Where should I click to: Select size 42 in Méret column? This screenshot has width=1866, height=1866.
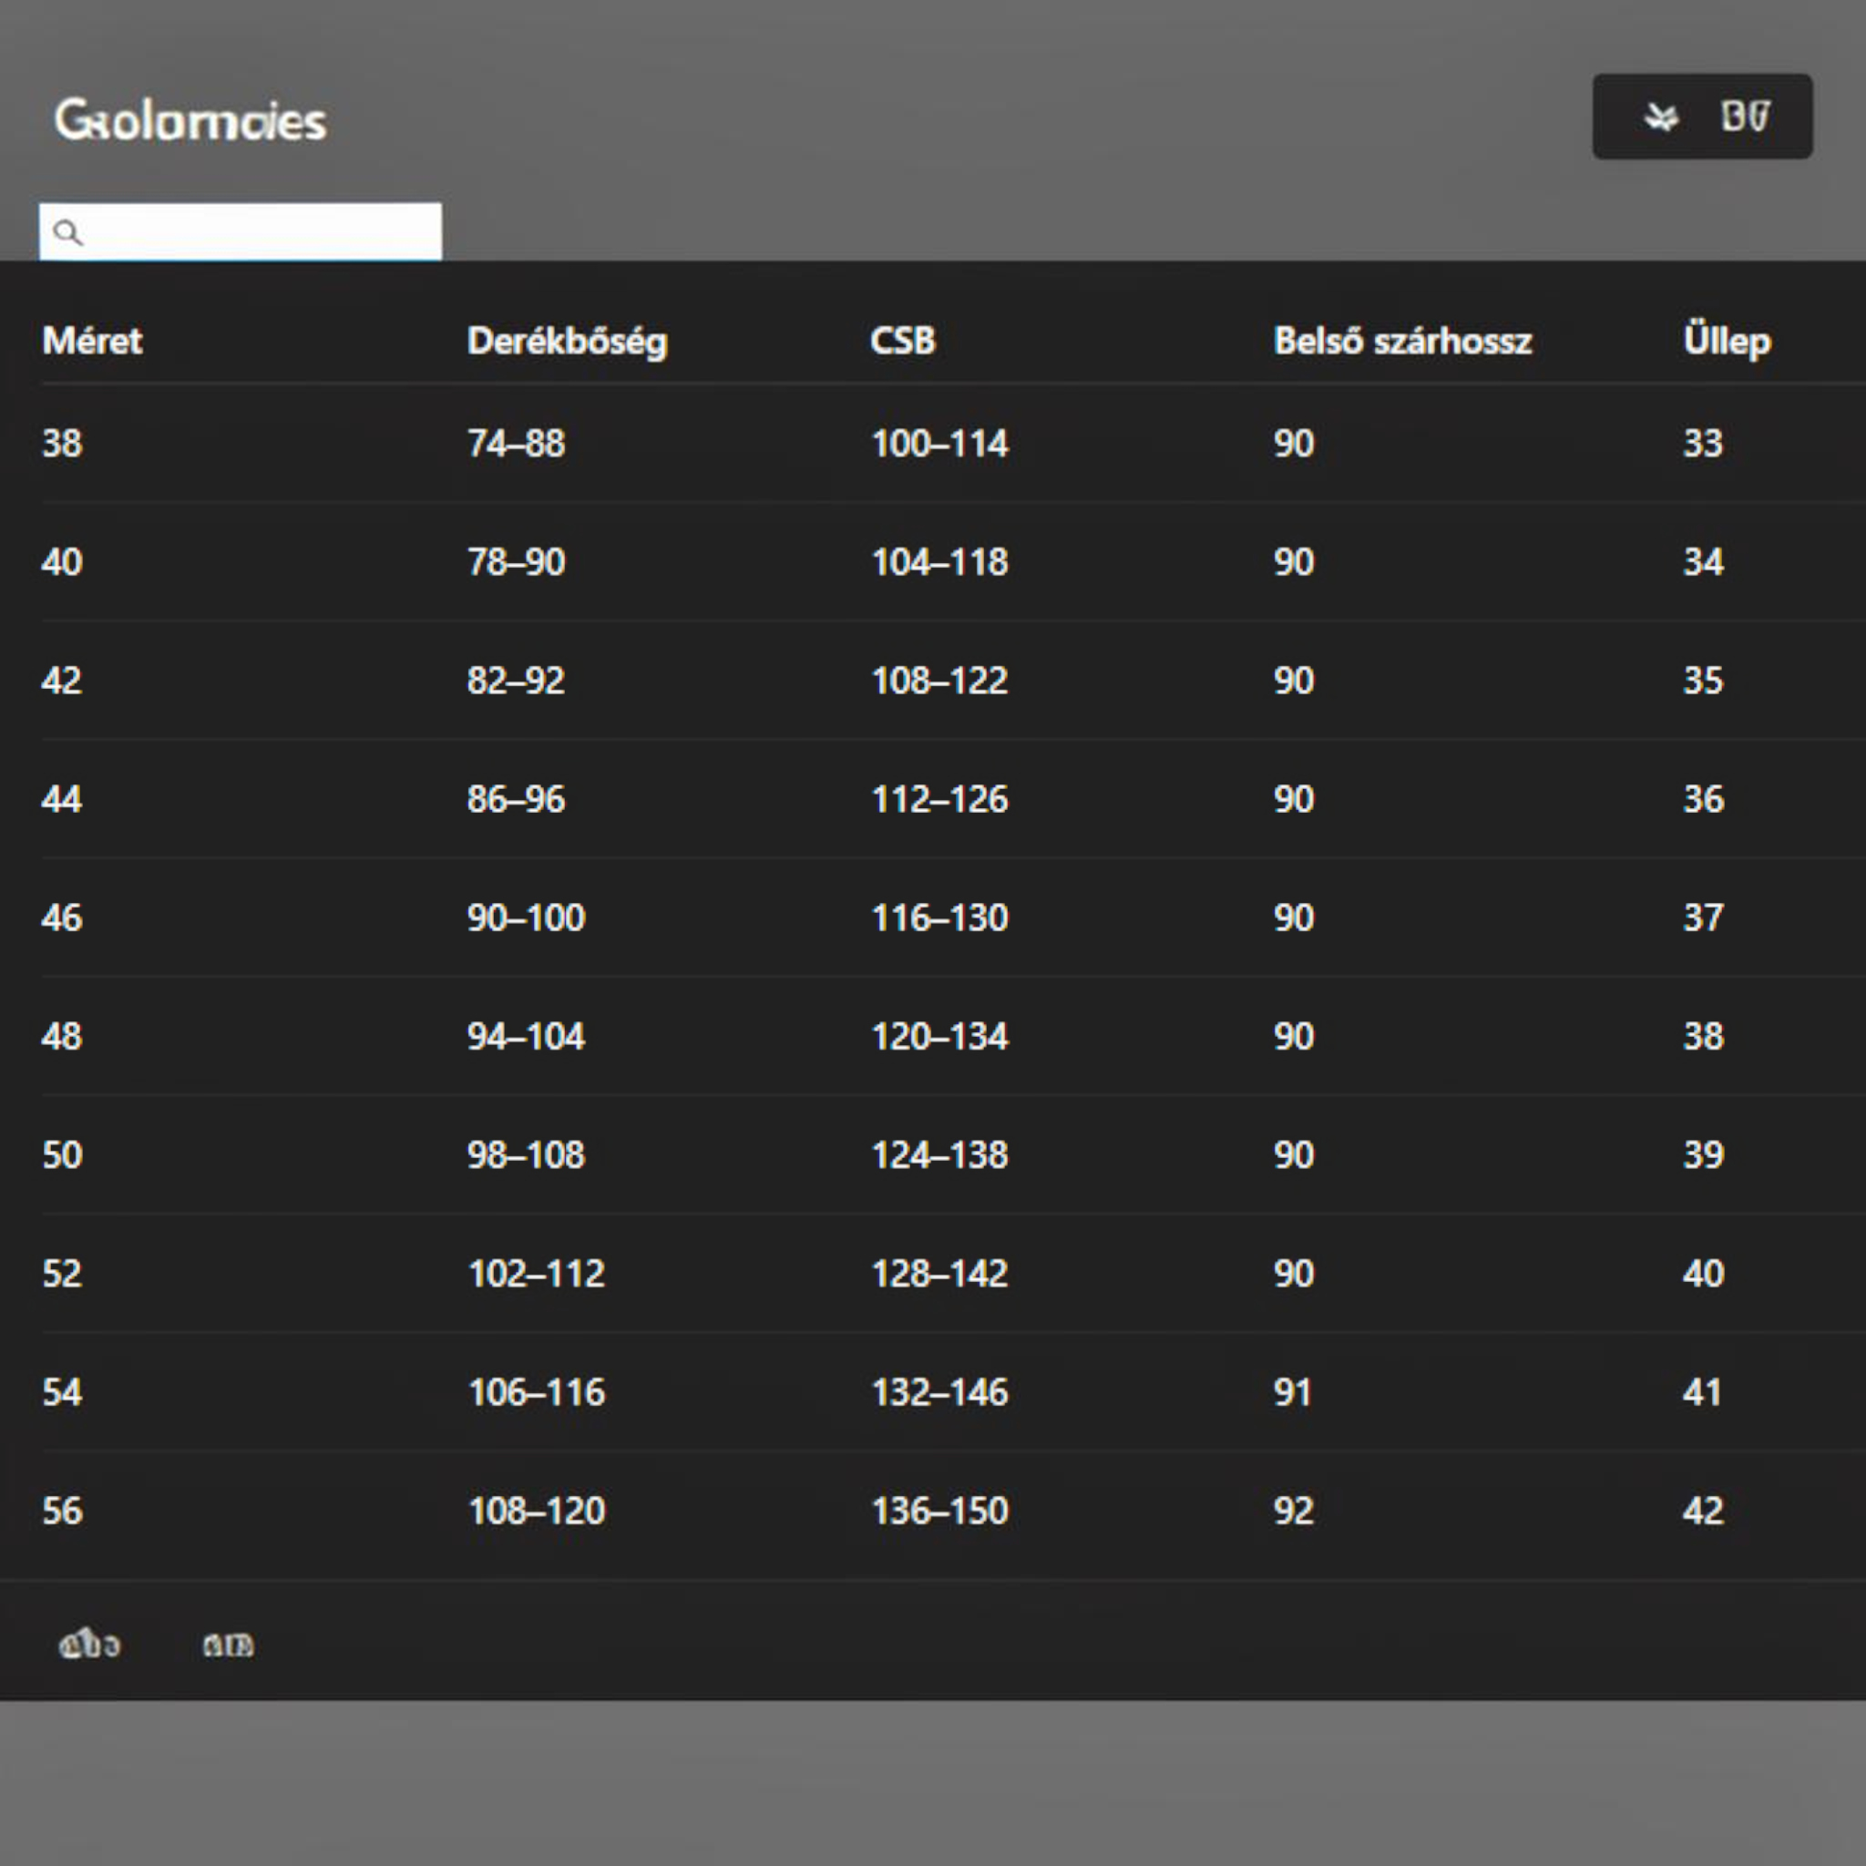(62, 681)
